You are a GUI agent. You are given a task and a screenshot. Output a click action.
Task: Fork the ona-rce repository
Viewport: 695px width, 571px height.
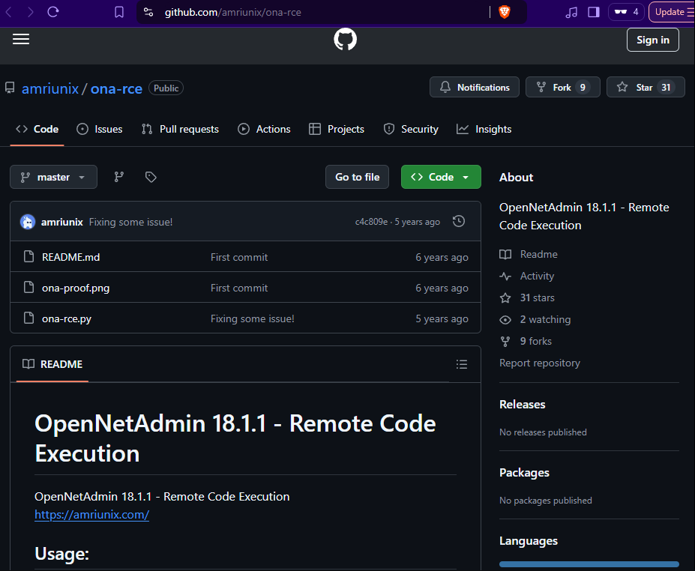click(x=562, y=88)
